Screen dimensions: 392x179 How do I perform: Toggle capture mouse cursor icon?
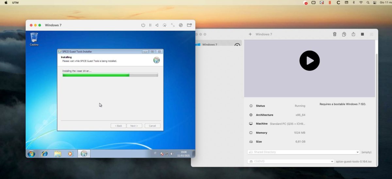pyautogui.click(x=165, y=25)
